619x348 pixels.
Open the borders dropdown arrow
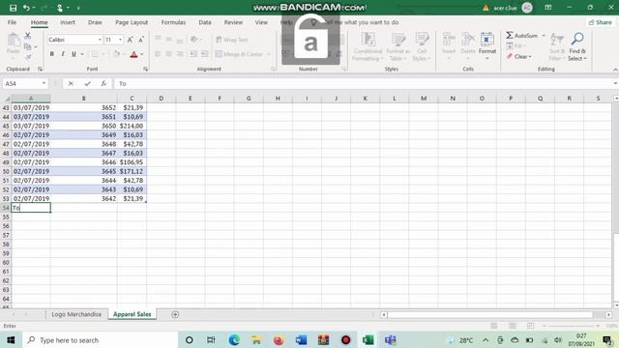pyautogui.click(x=103, y=54)
